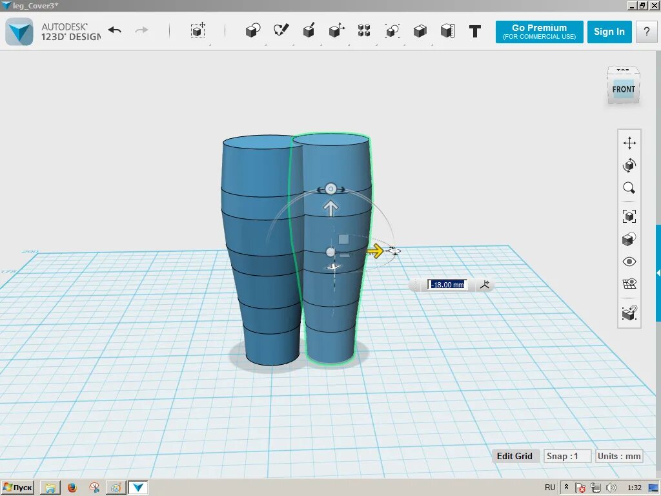
Task: Open the file explorer taskbar icon
Action: pyautogui.click(x=50, y=488)
